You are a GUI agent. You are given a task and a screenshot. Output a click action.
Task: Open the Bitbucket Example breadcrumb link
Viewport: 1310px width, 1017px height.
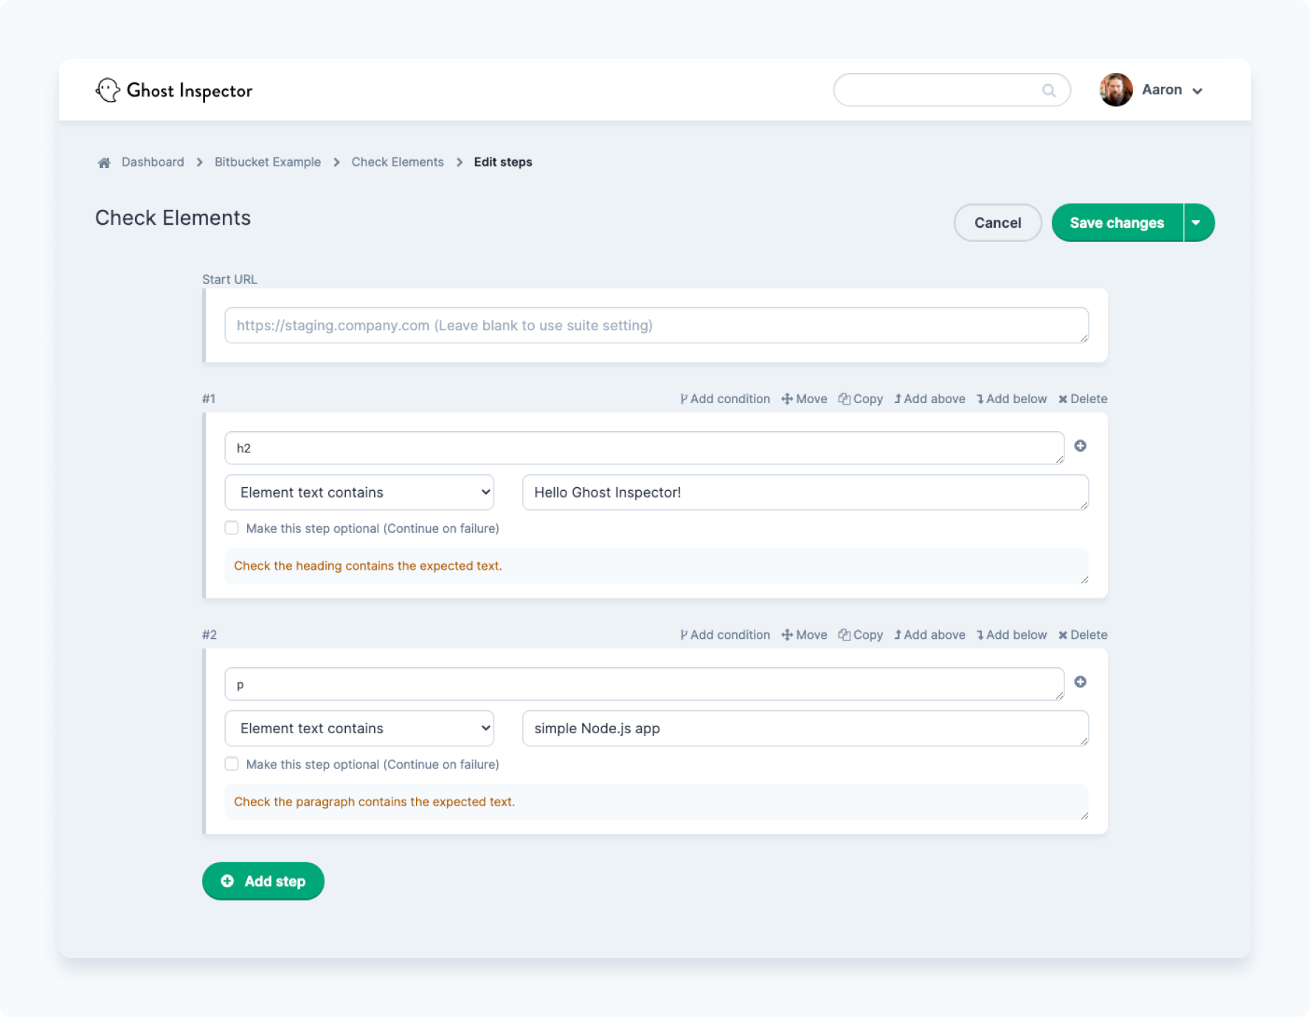pyautogui.click(x=267, y=161)
